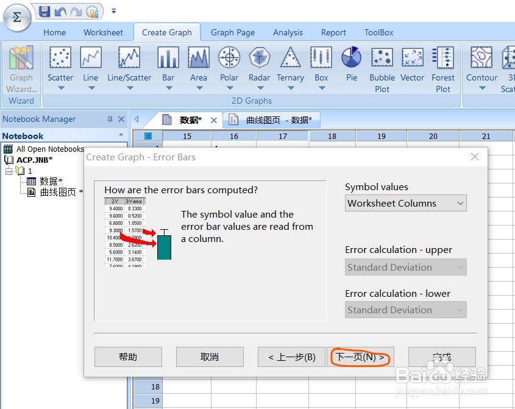515x409 pixels.
Task: Open the Polar plot dropdown arrow
Action: pos(230,88)
